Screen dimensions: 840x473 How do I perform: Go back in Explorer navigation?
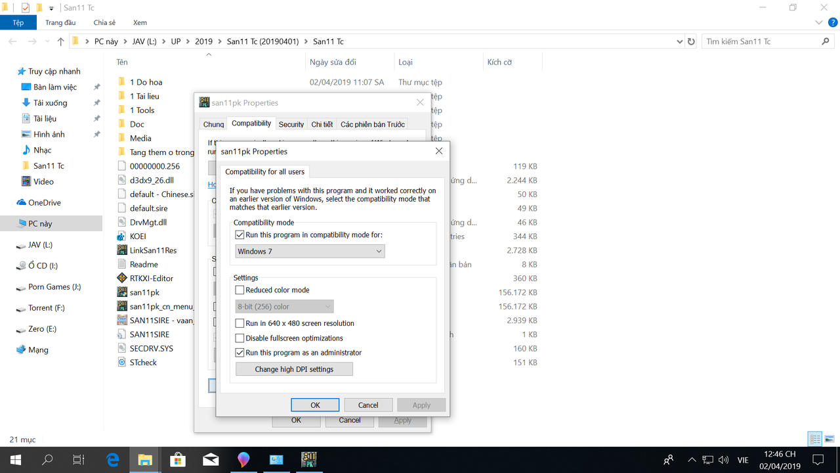(x=12, y=41)
